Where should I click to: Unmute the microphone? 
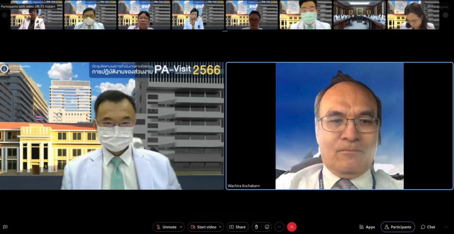(x=166, y=227)
